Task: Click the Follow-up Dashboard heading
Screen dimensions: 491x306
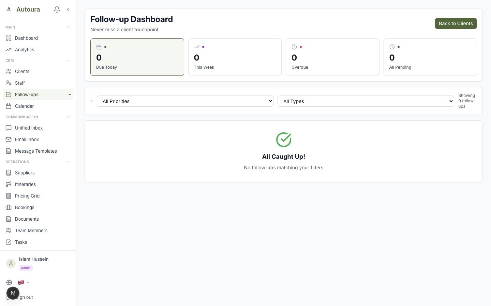Action: coord(132,19)
